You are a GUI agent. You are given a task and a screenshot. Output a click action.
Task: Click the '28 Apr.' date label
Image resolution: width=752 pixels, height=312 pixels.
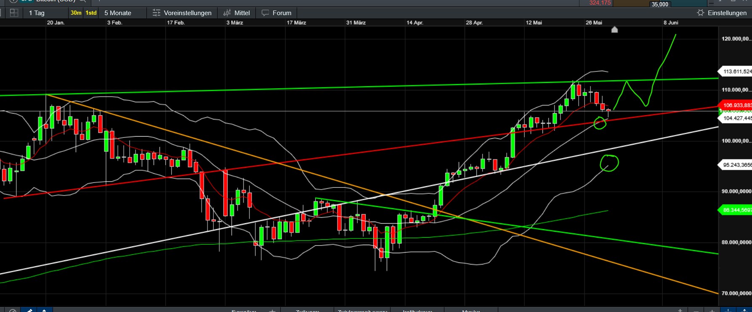tap(474, 23)
